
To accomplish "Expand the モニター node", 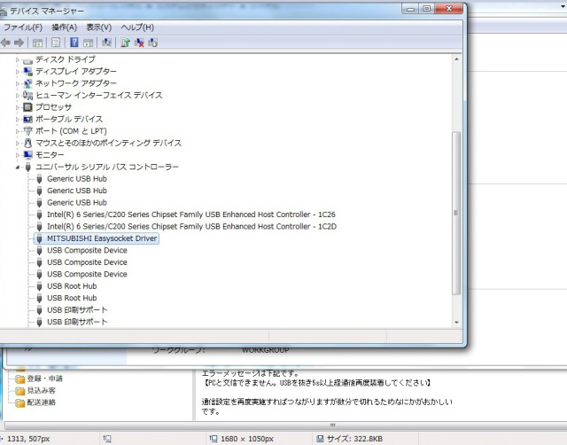I will pos(18,155).
